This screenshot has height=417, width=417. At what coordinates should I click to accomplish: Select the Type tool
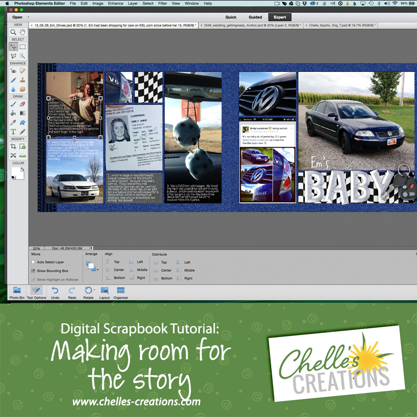(x=13, y=132)
